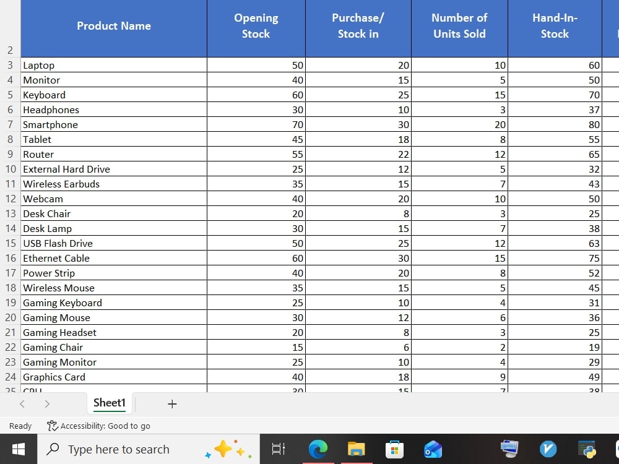Select Smartphone opening stock value 70
Viewport: 619px width, 464px height.
(x=256, y=124)
